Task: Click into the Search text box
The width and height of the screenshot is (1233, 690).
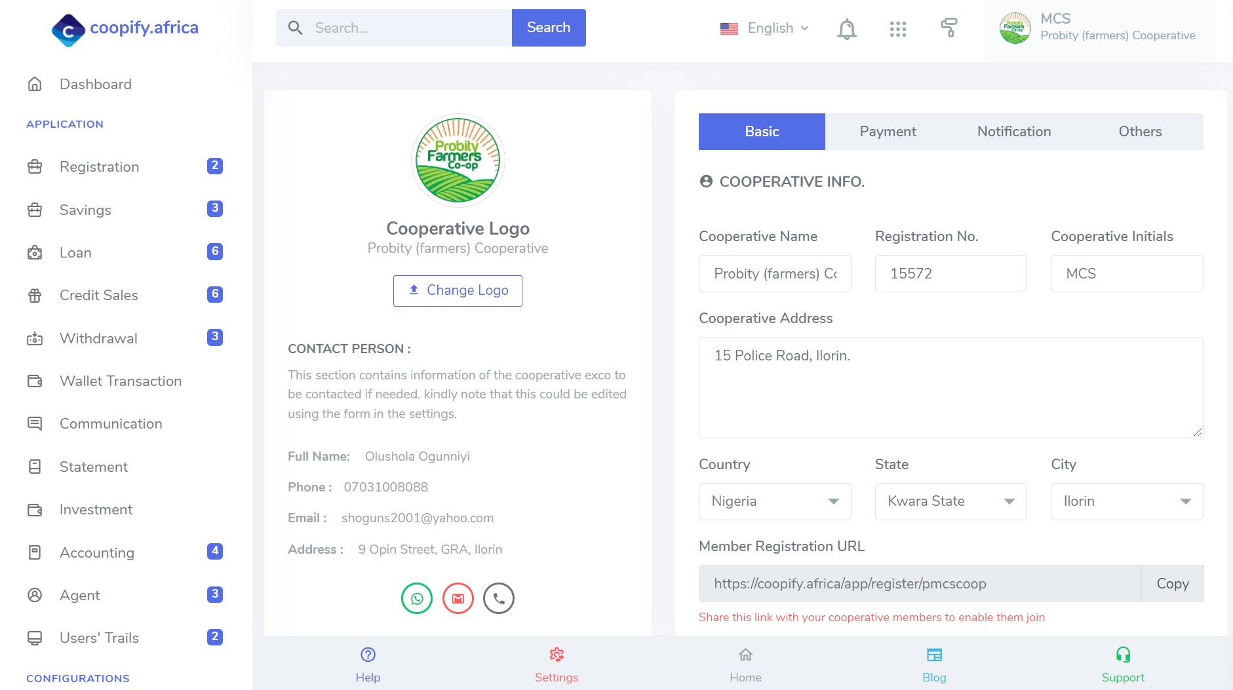Action: [394, 28]
